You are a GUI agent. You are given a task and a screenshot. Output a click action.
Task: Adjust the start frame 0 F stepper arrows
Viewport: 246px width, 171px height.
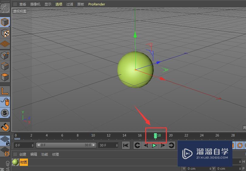(32, 145)
